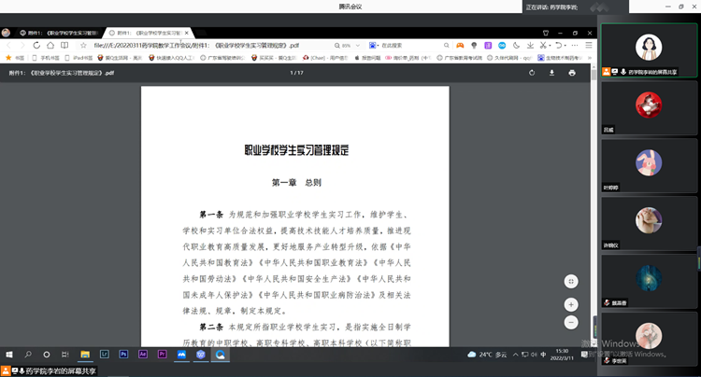This screenshot has width=701, height=377.
Task: Open the three-dots more menu
Action: [575, 45]
